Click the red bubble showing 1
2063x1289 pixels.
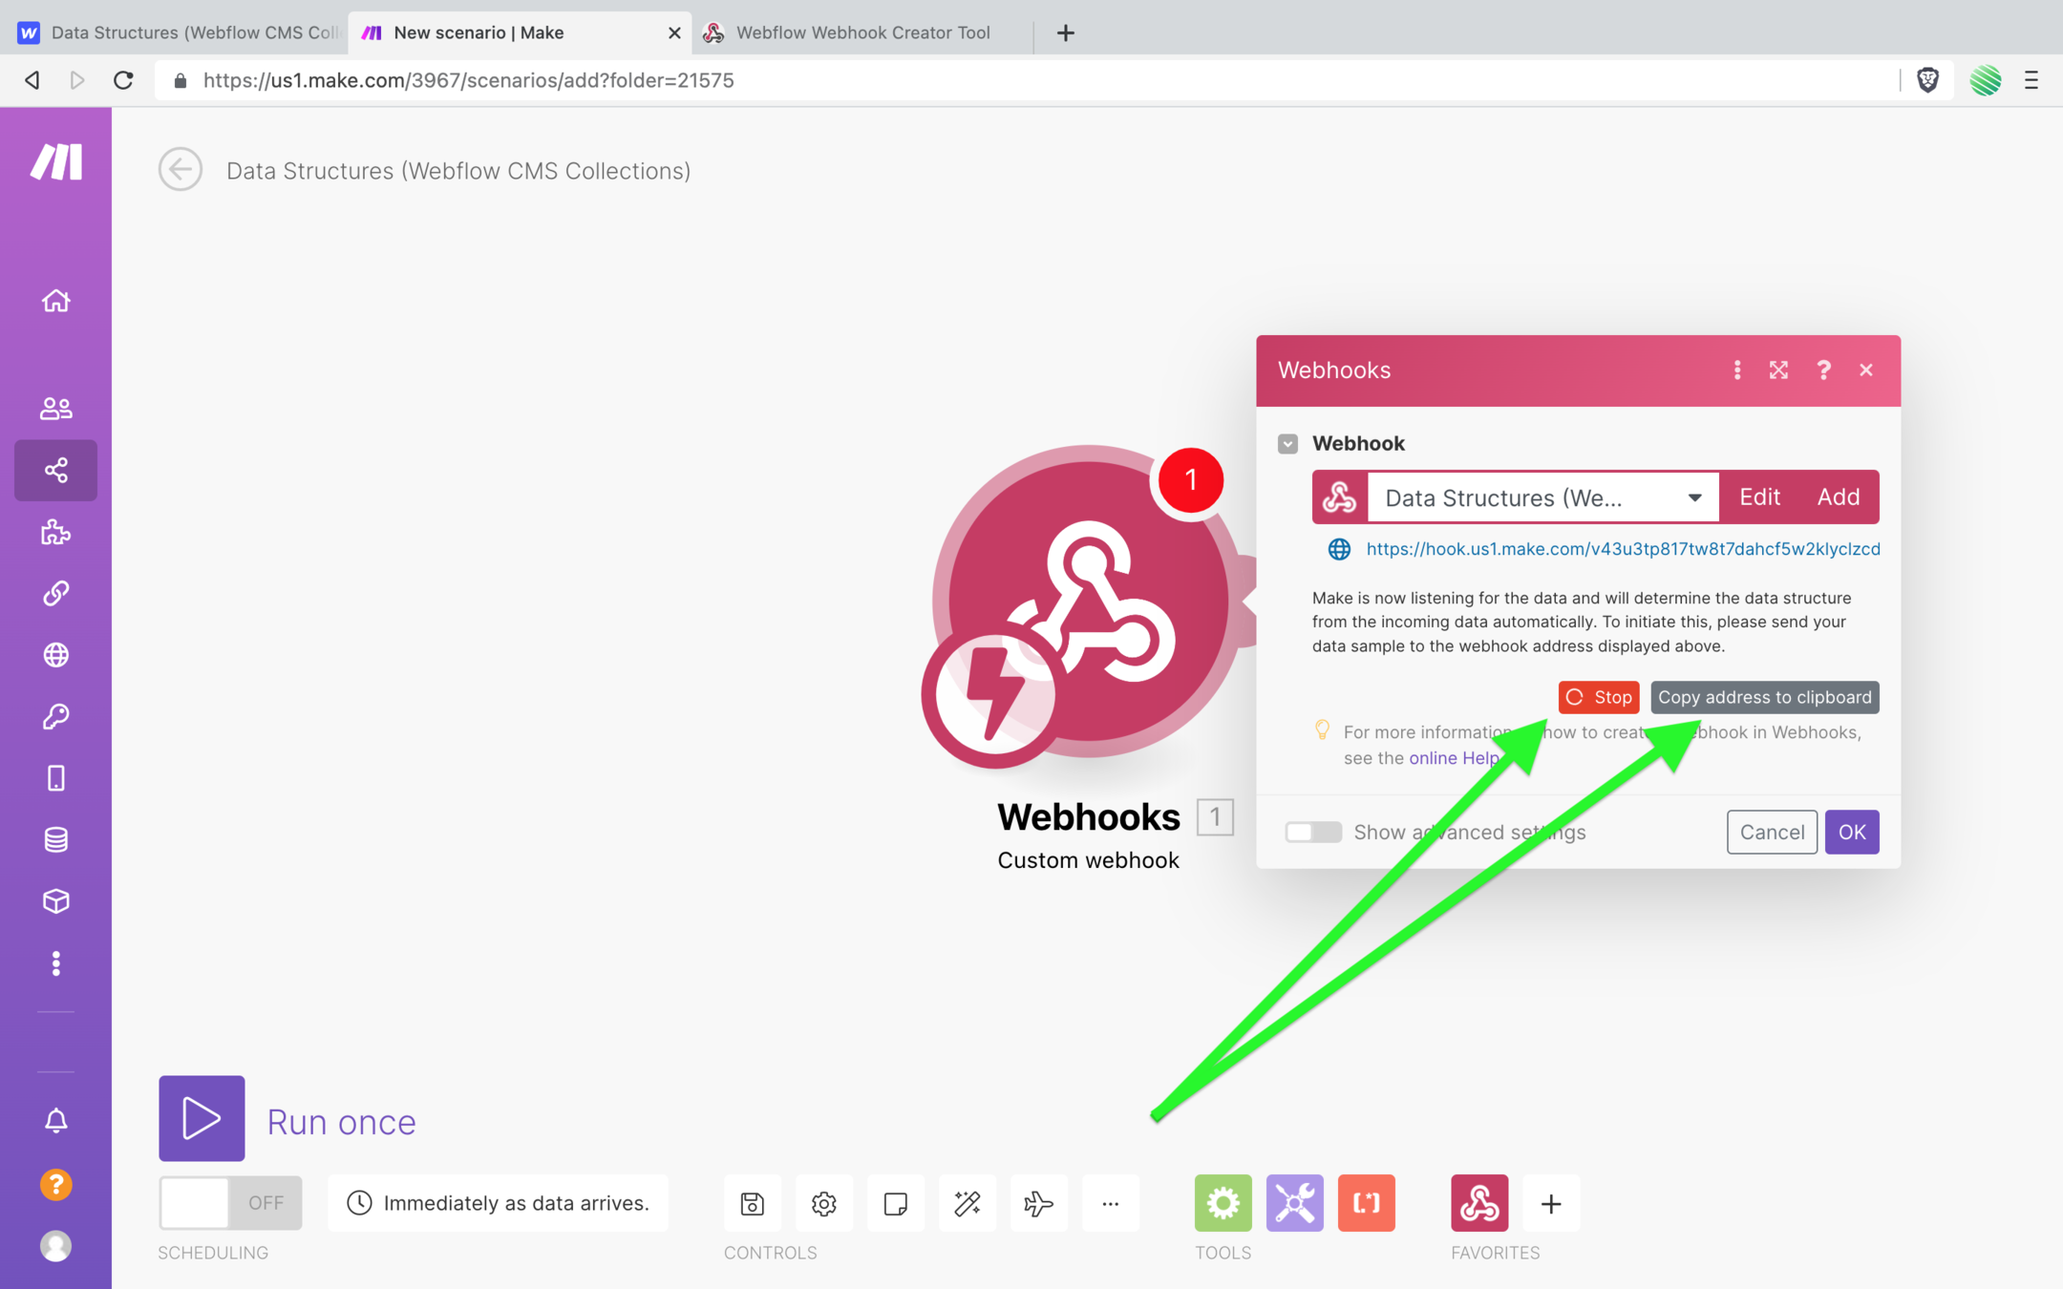1190,480
